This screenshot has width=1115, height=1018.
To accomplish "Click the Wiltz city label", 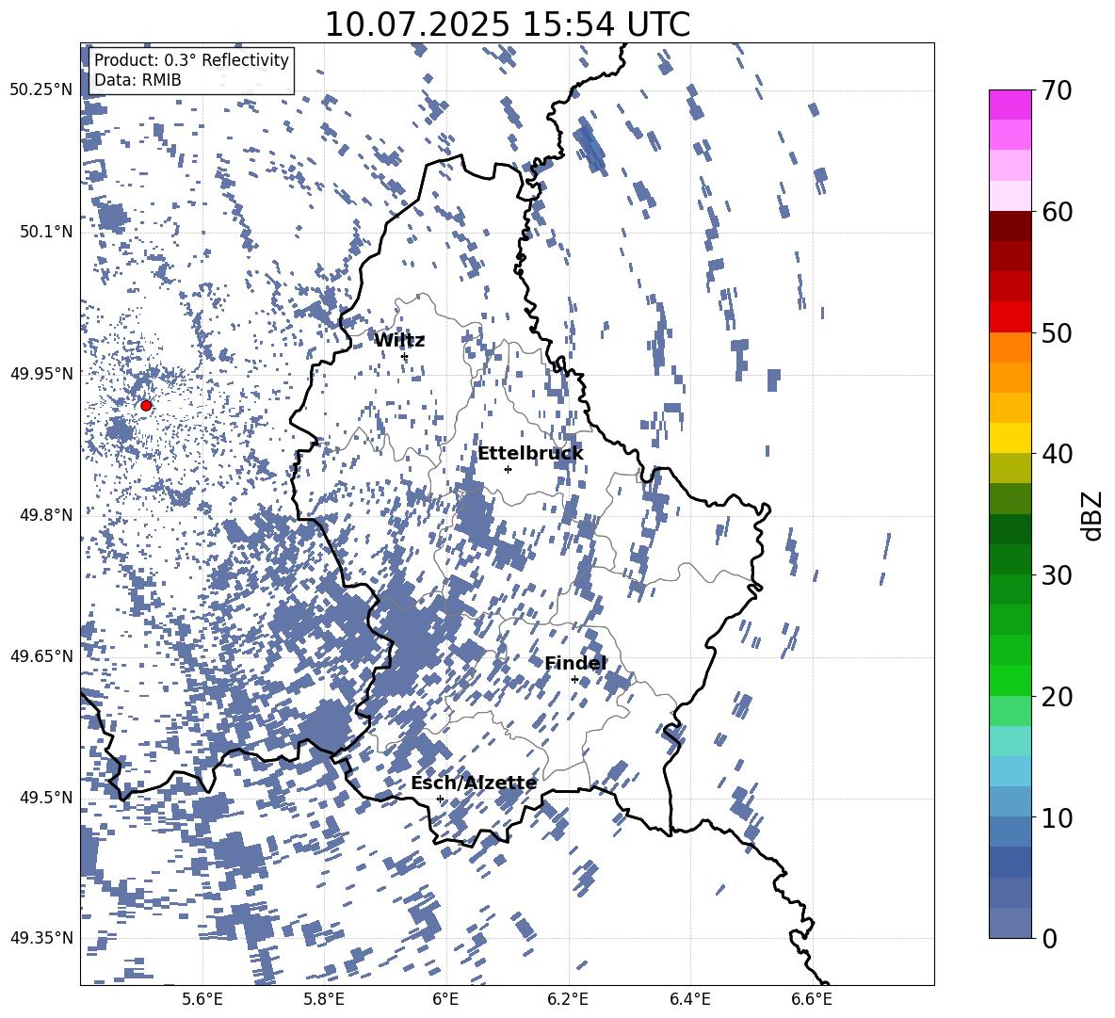I will click(x=399, y=341).
